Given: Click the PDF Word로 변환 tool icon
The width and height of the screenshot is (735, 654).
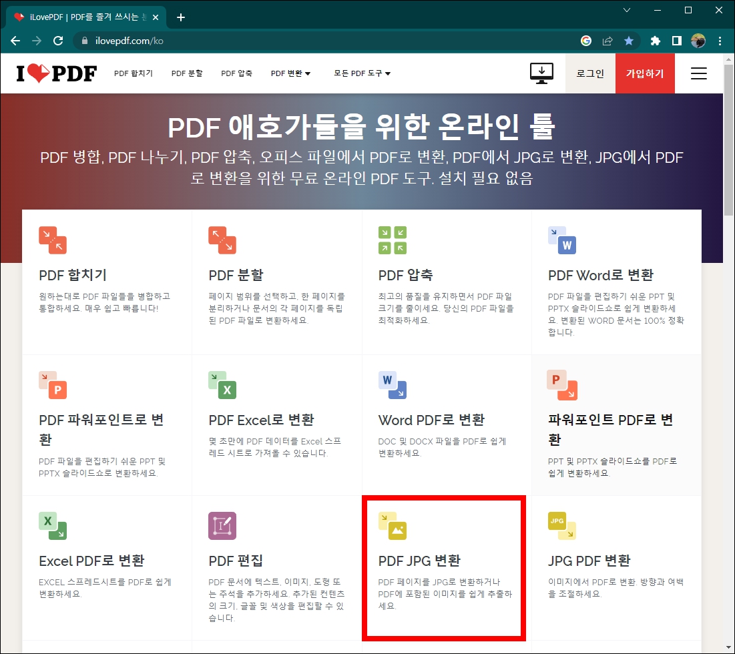Looking at the screenshot, I should pyautogui.click(x=561, y=241).
